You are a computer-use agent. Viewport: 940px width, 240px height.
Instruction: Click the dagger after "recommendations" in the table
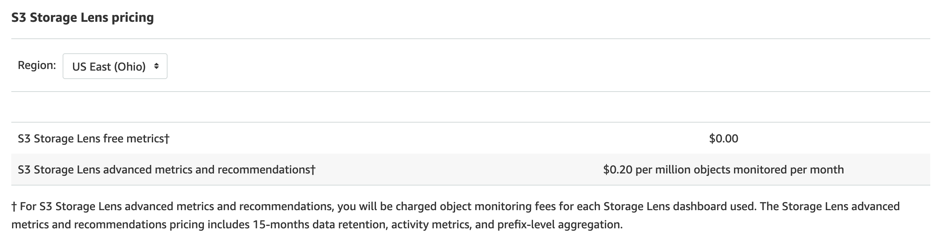(313, 169)
